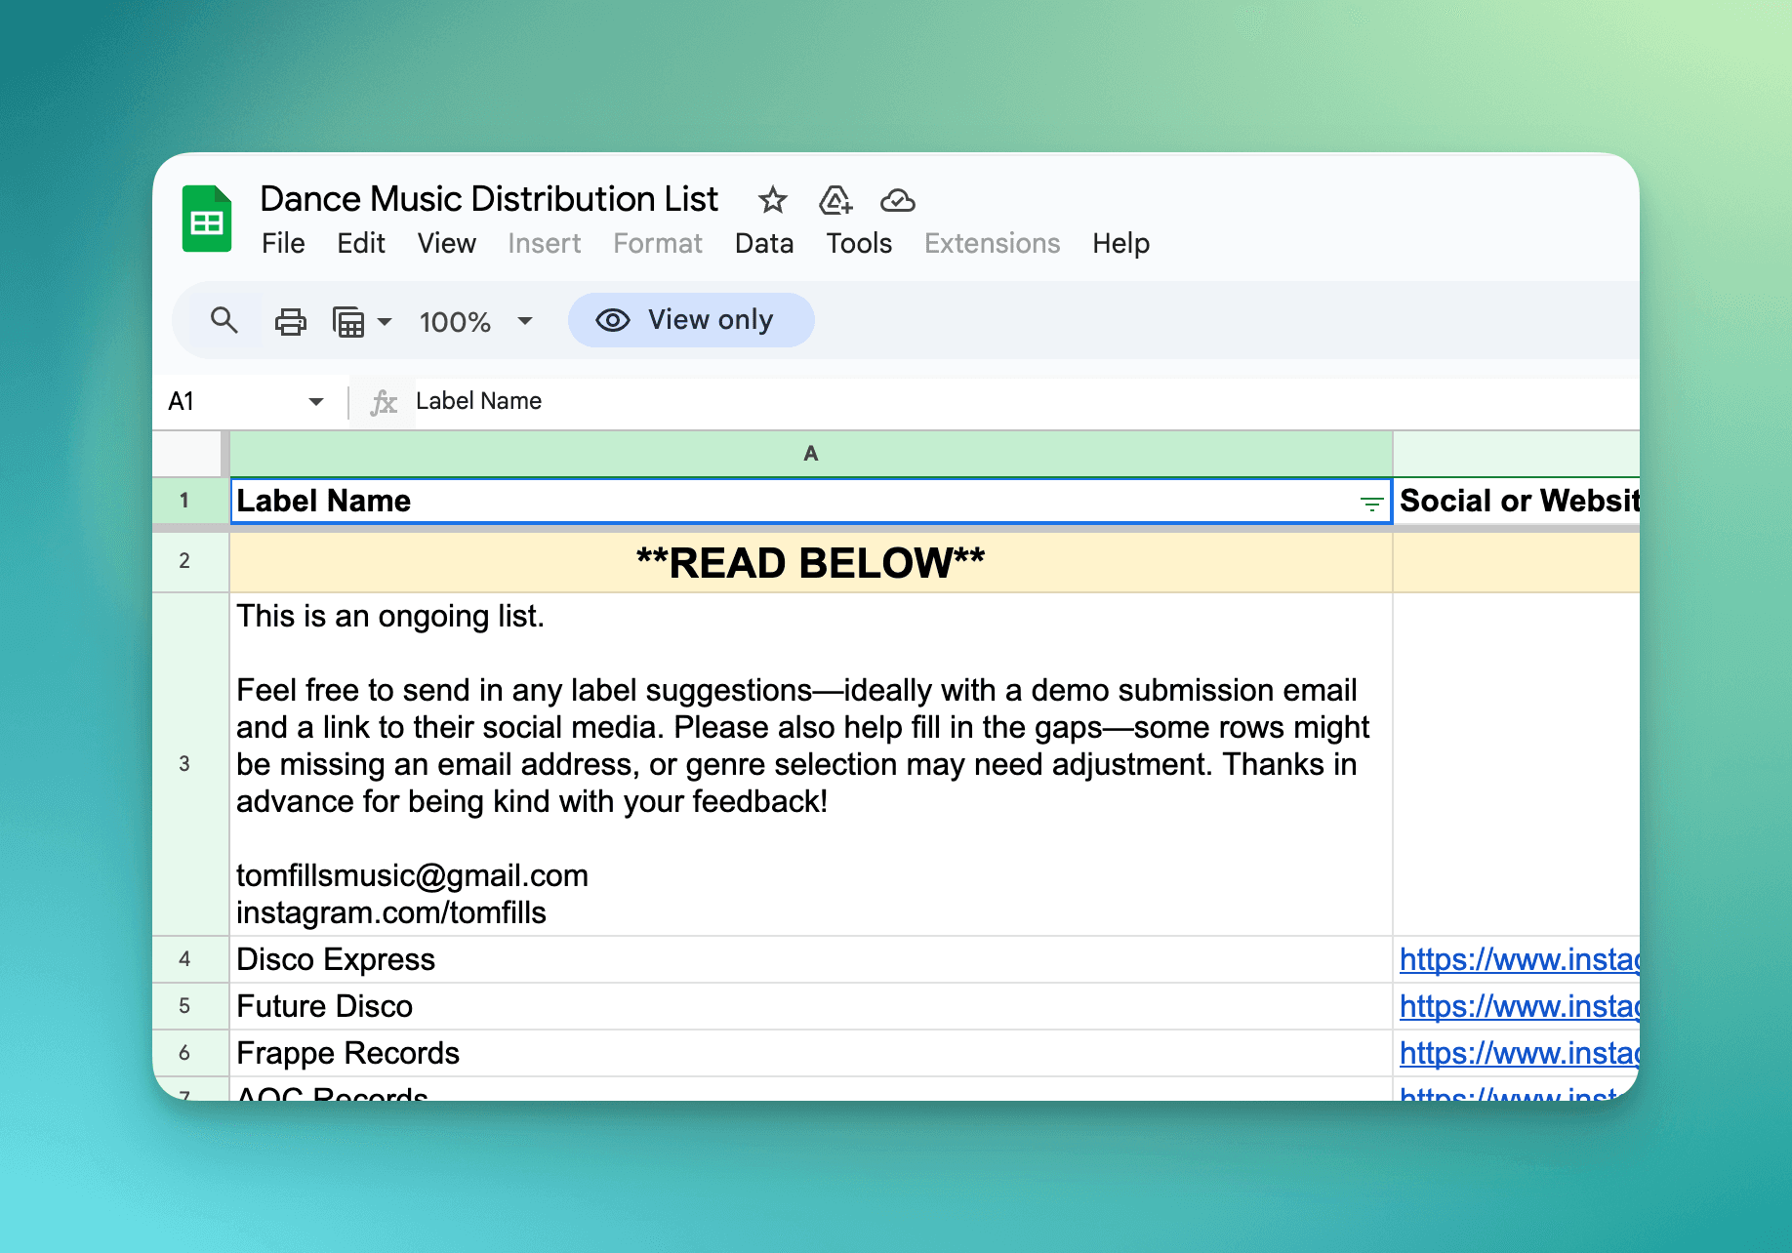Select column A header
The height and width of the screenshot is (1253, 1792).
[x=810, y=454]
